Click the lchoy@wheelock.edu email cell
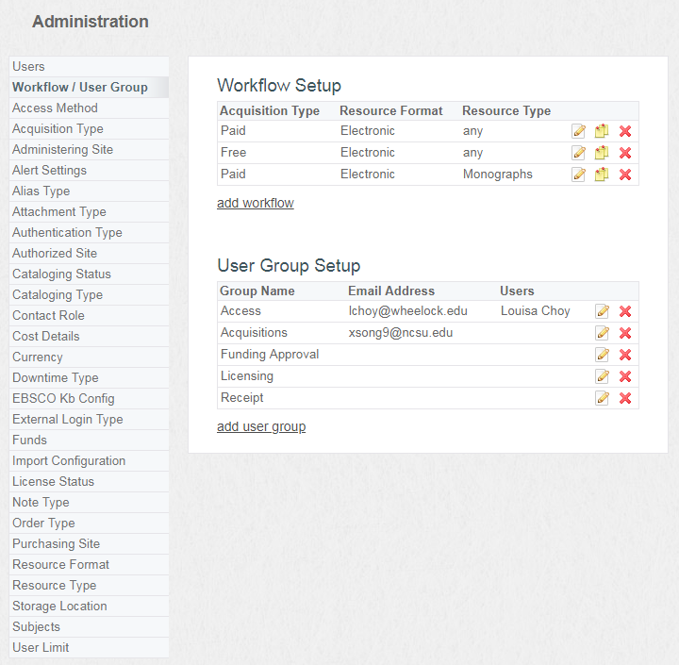Image resolution: width=679 pixels, height=665 pixels. [408, 311]
